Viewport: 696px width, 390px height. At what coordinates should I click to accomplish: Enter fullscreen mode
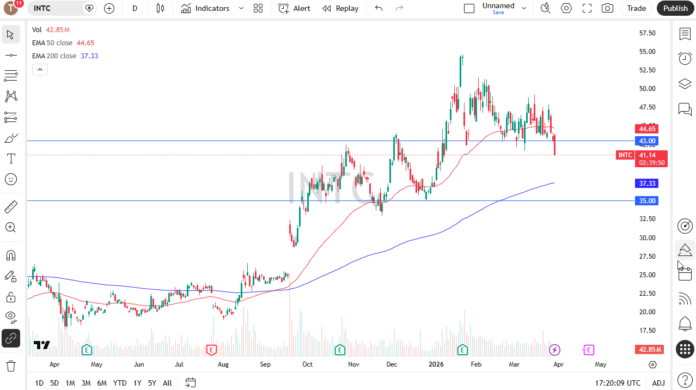point(587,8)
